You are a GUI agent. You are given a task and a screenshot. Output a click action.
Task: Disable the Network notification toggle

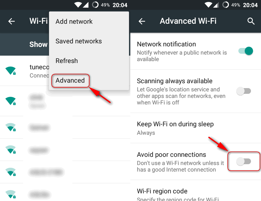[245, 51]
